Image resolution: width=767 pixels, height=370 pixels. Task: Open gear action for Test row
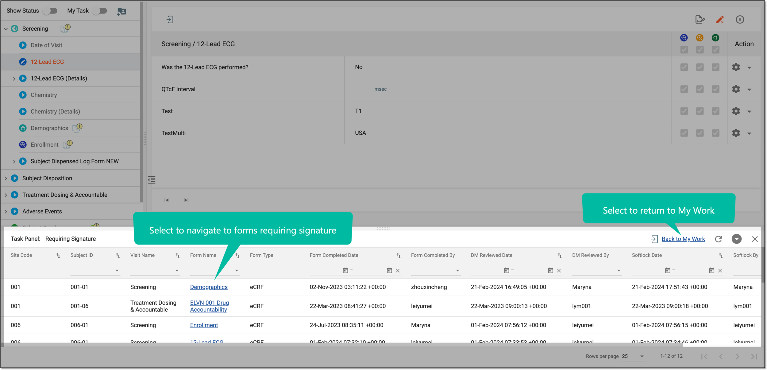coord(736,111)
